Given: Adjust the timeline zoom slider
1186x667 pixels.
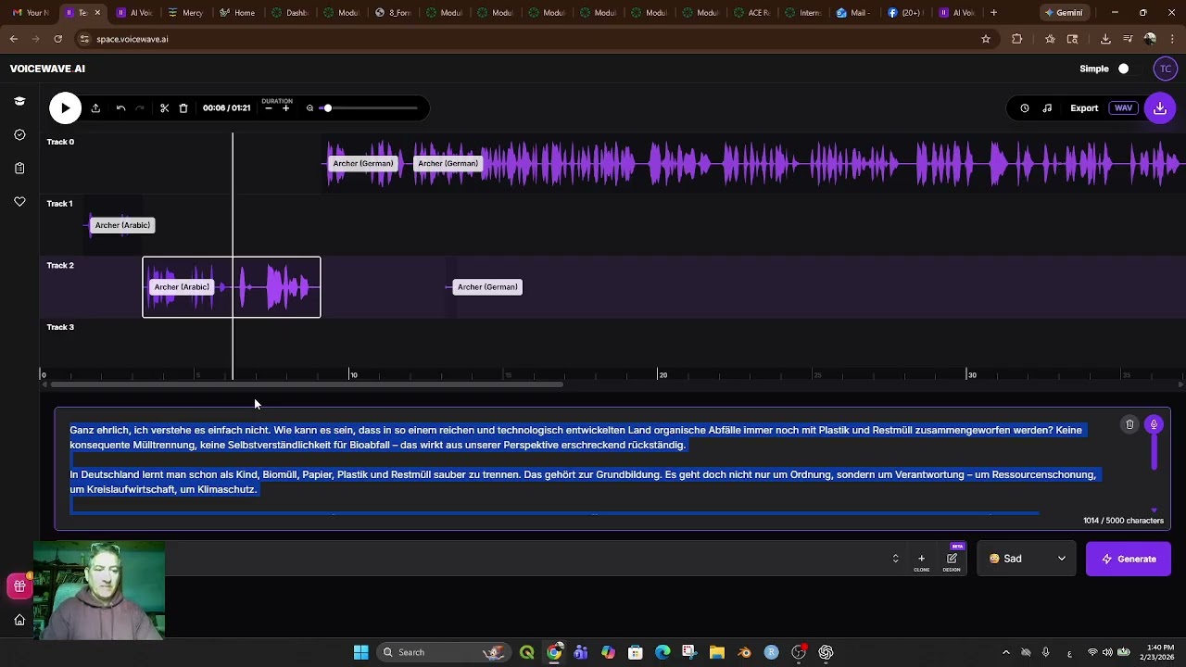Looking at the screenshot, I should 371,108.
